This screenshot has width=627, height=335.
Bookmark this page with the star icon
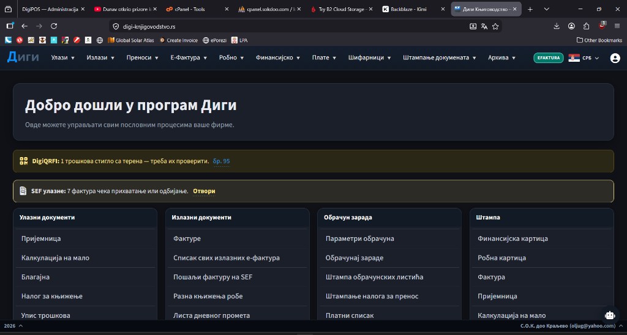(495, 26)
